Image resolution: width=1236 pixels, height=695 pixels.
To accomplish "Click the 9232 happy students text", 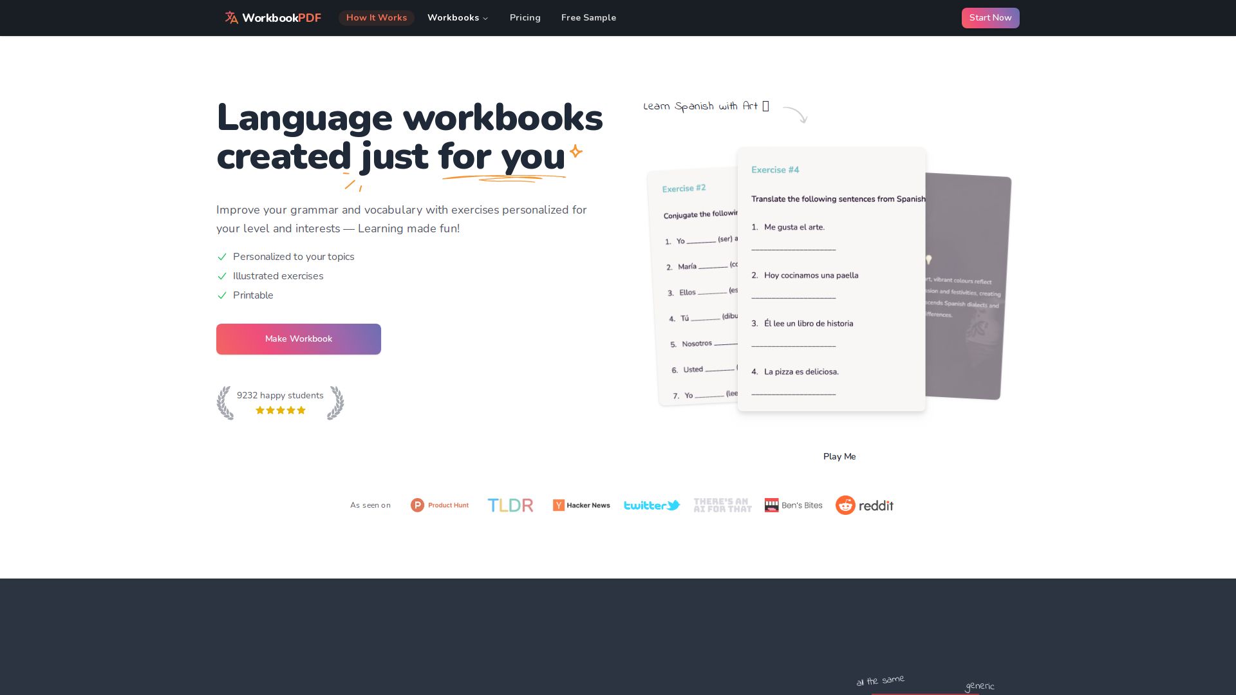I will click(x=280, y=396).
